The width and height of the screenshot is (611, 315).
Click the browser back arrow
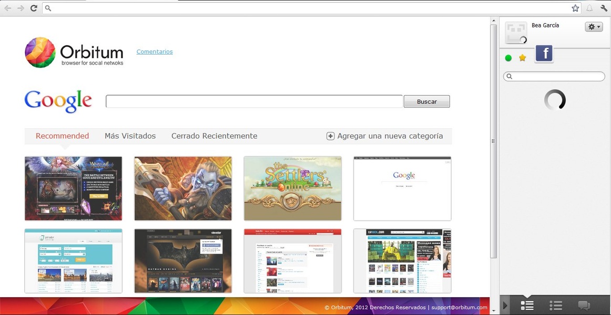click(8, 8)
